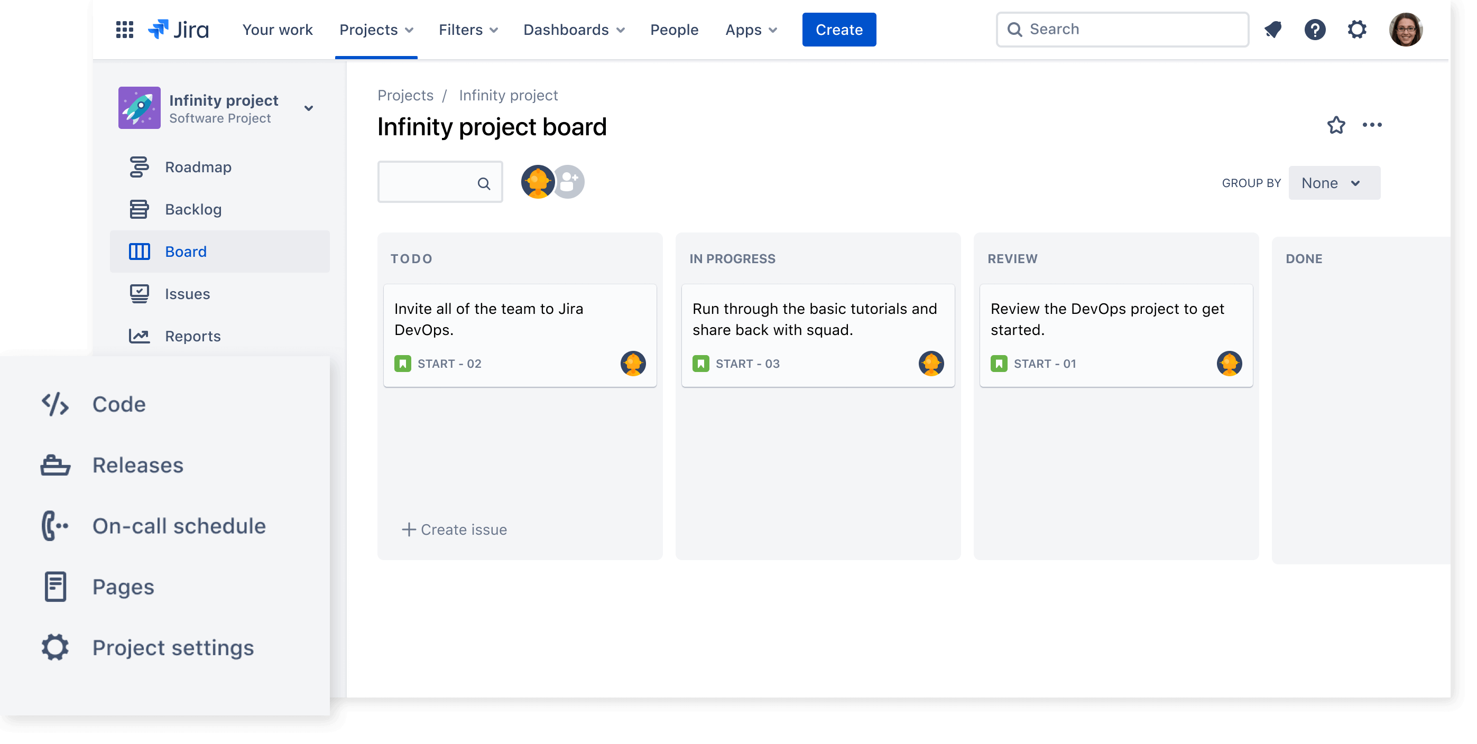Click the Reports icon in sidebar
The image size is (1477, 744).
140,336
